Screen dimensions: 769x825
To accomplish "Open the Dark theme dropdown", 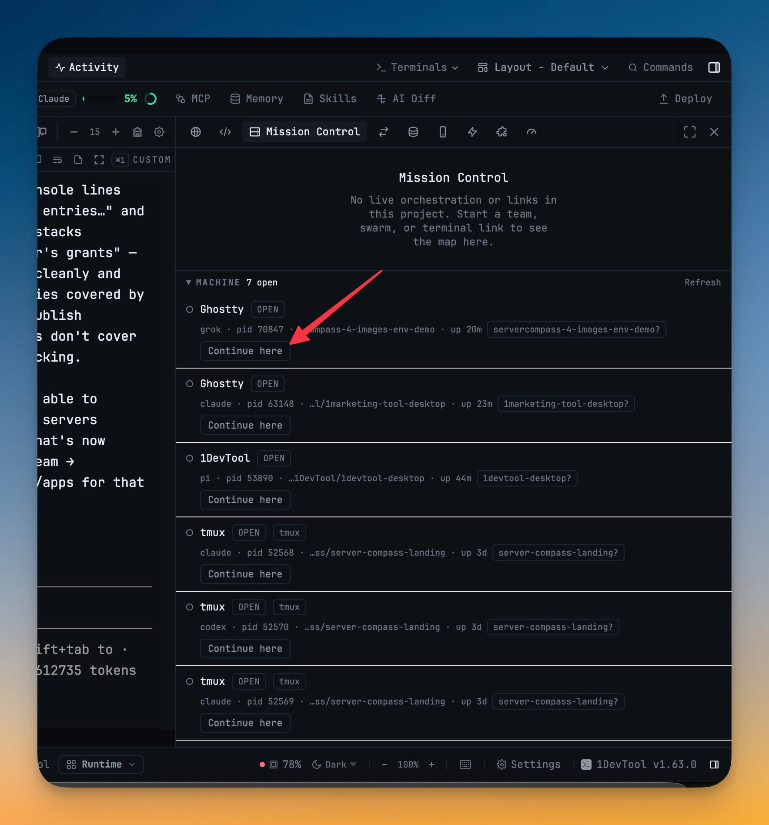I will click(x=334, y=765).
